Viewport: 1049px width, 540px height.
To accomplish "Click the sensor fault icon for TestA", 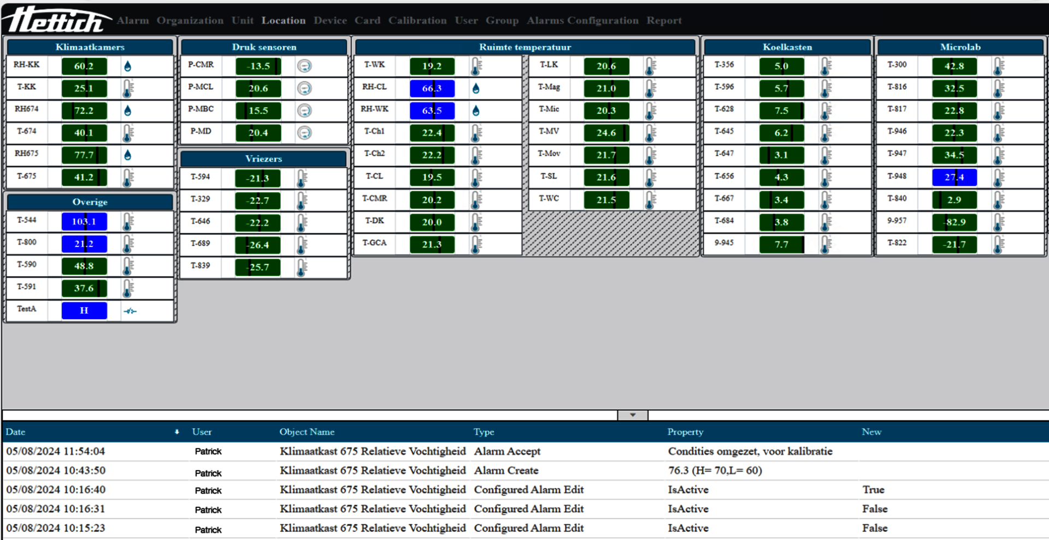I will click(x=129, y=311).
